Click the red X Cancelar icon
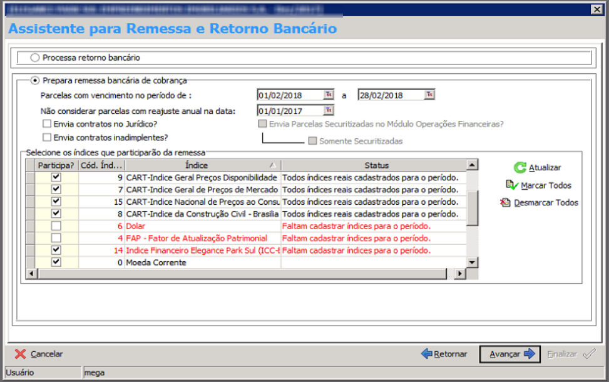 (20, 354)
